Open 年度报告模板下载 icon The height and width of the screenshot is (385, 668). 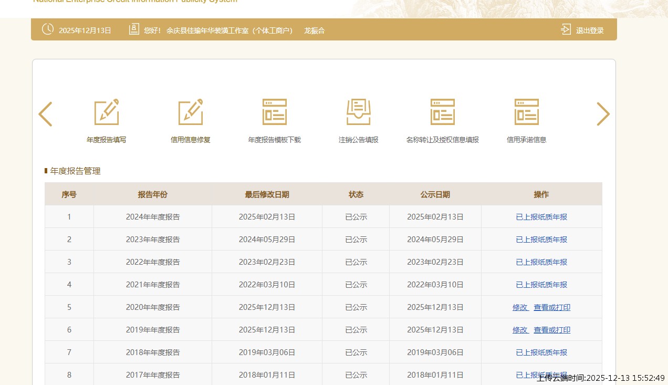point(275,112)
